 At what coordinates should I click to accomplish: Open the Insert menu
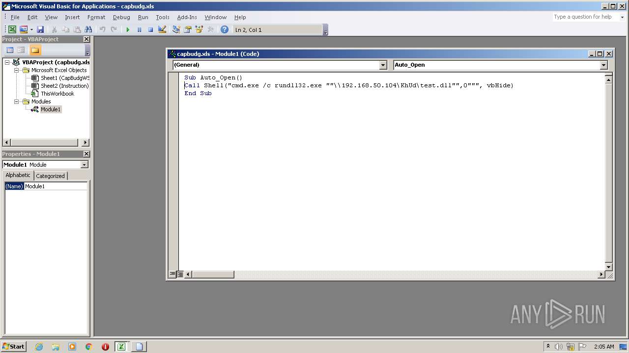click(72, 17)
